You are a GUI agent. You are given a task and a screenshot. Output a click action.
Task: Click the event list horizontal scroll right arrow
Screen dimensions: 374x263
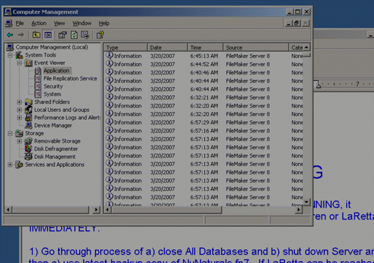[x=299, y=210]
